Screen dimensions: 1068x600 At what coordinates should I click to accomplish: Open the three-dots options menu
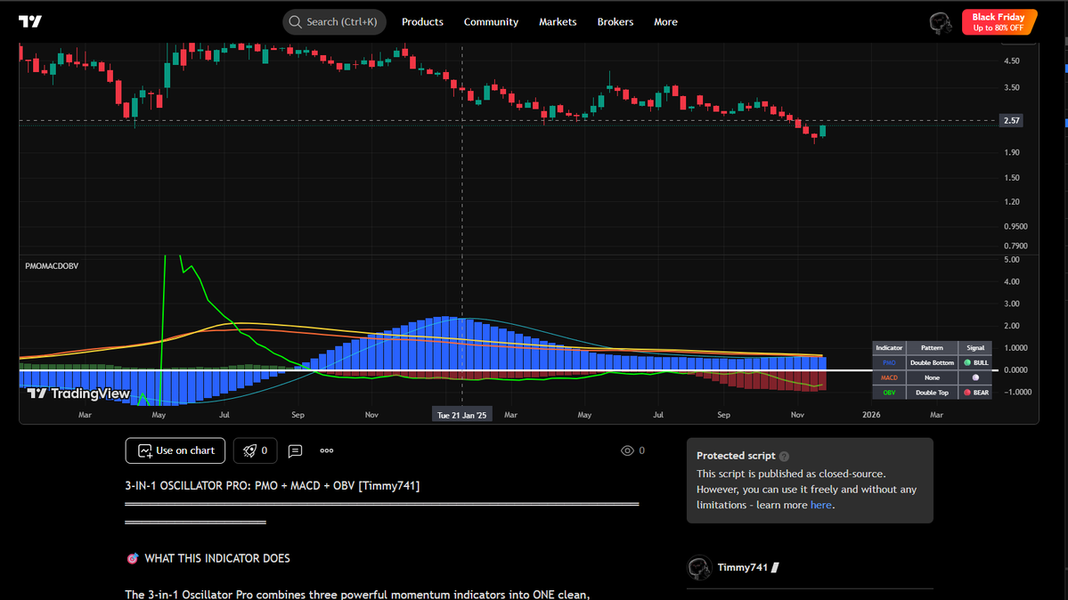[x=326, y=450]
